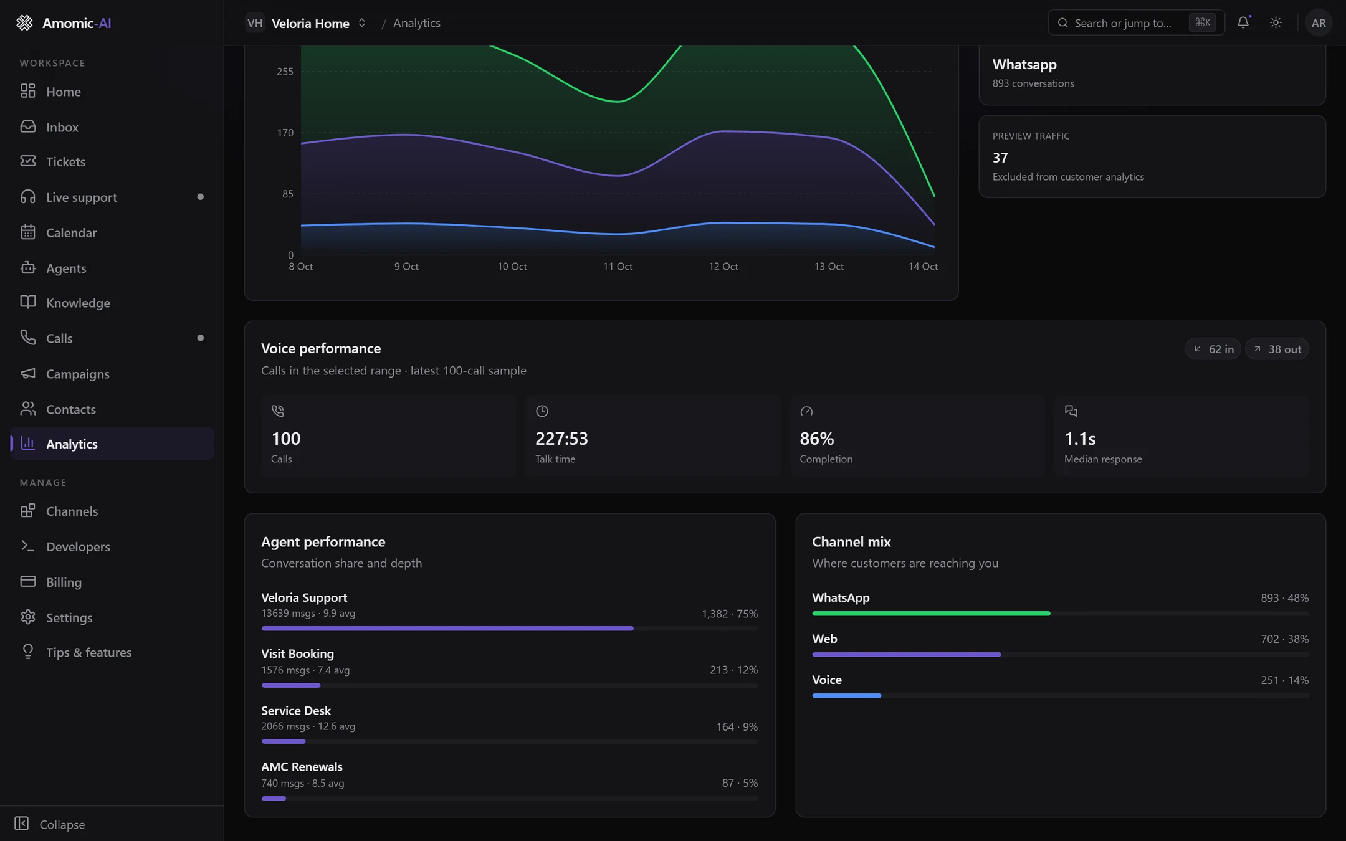Click the chat icon in Median response card

[1071, 411]
